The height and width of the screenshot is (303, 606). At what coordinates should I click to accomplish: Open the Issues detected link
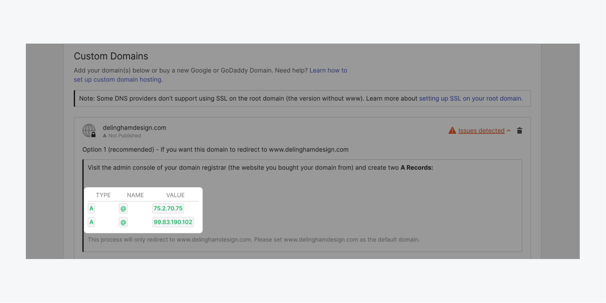pos(481,131)
